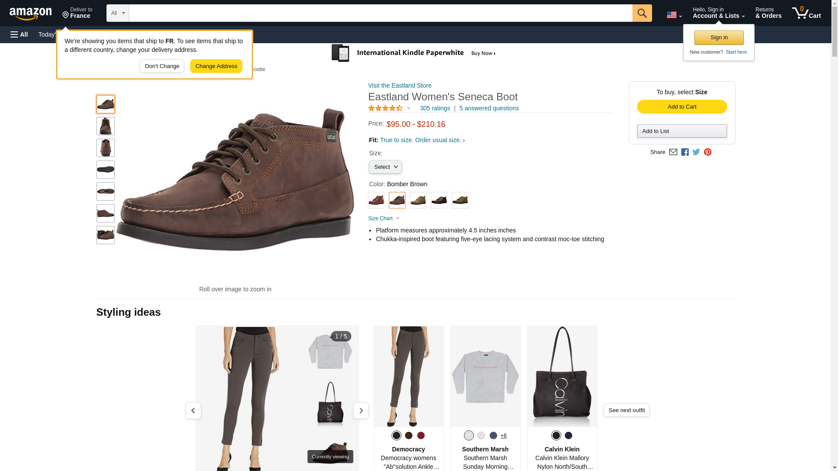The image size is (838, 471).
Task: Share product via Facebook icon
Action: (x=684, y=152)
